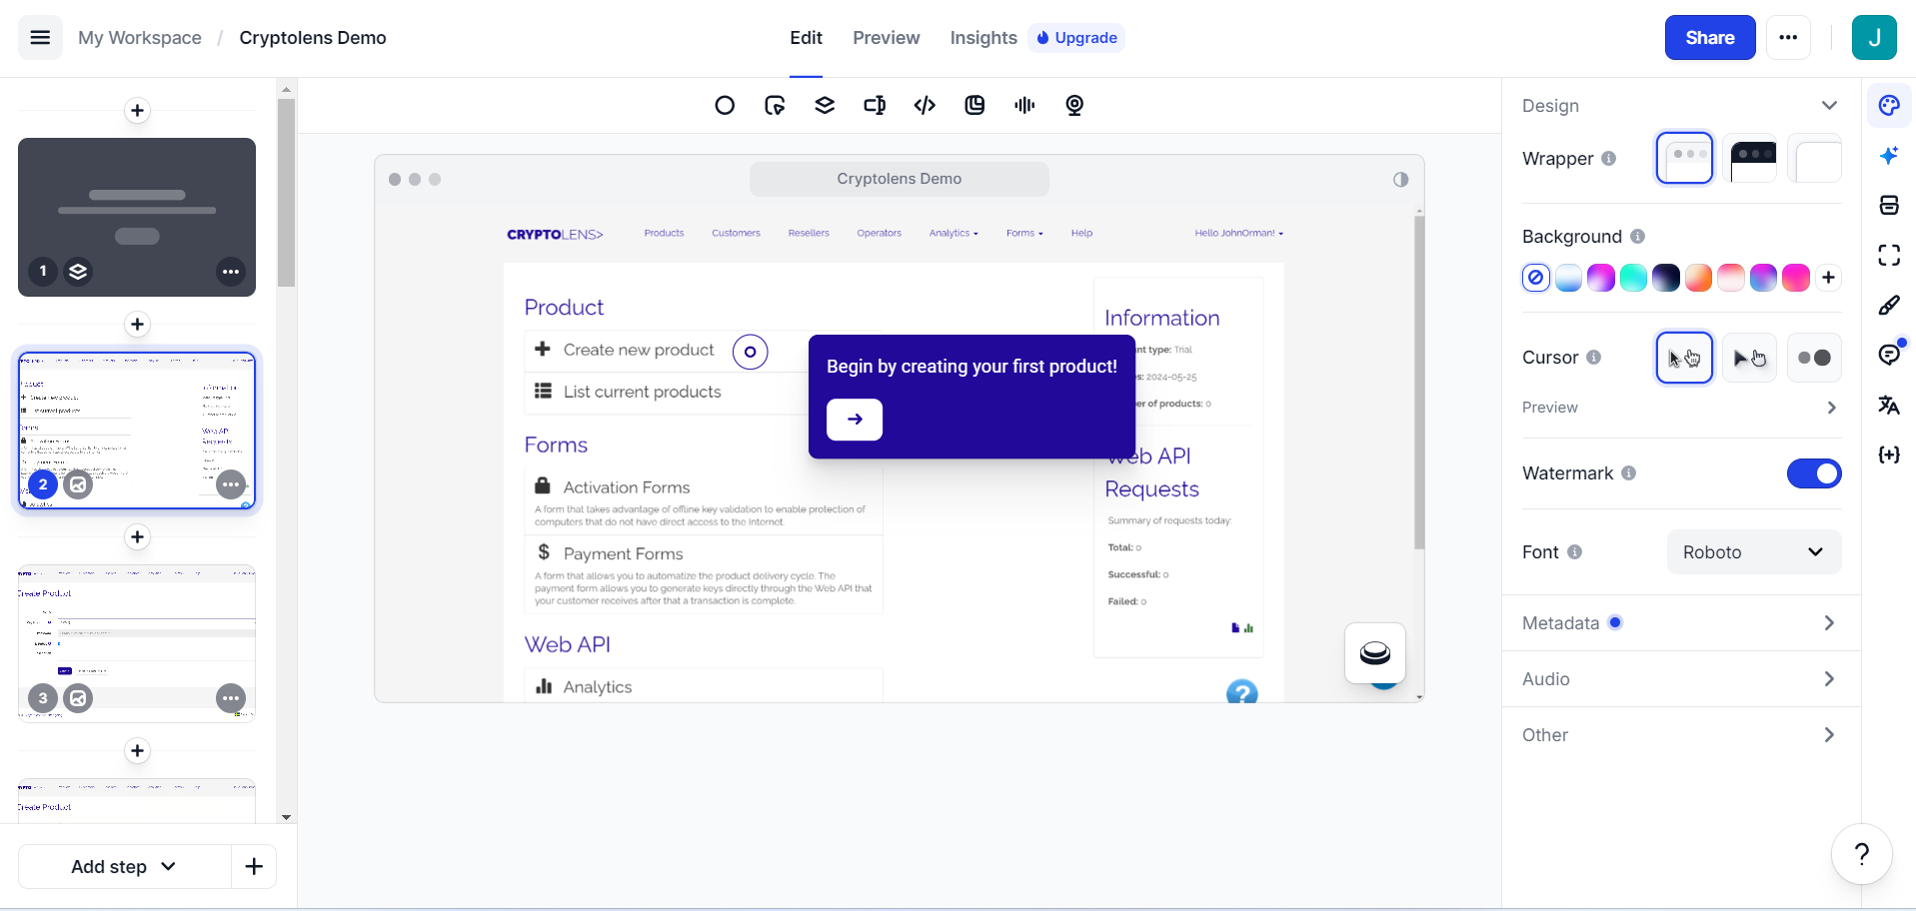Expand the Other section

click(x=1681, y=735)
